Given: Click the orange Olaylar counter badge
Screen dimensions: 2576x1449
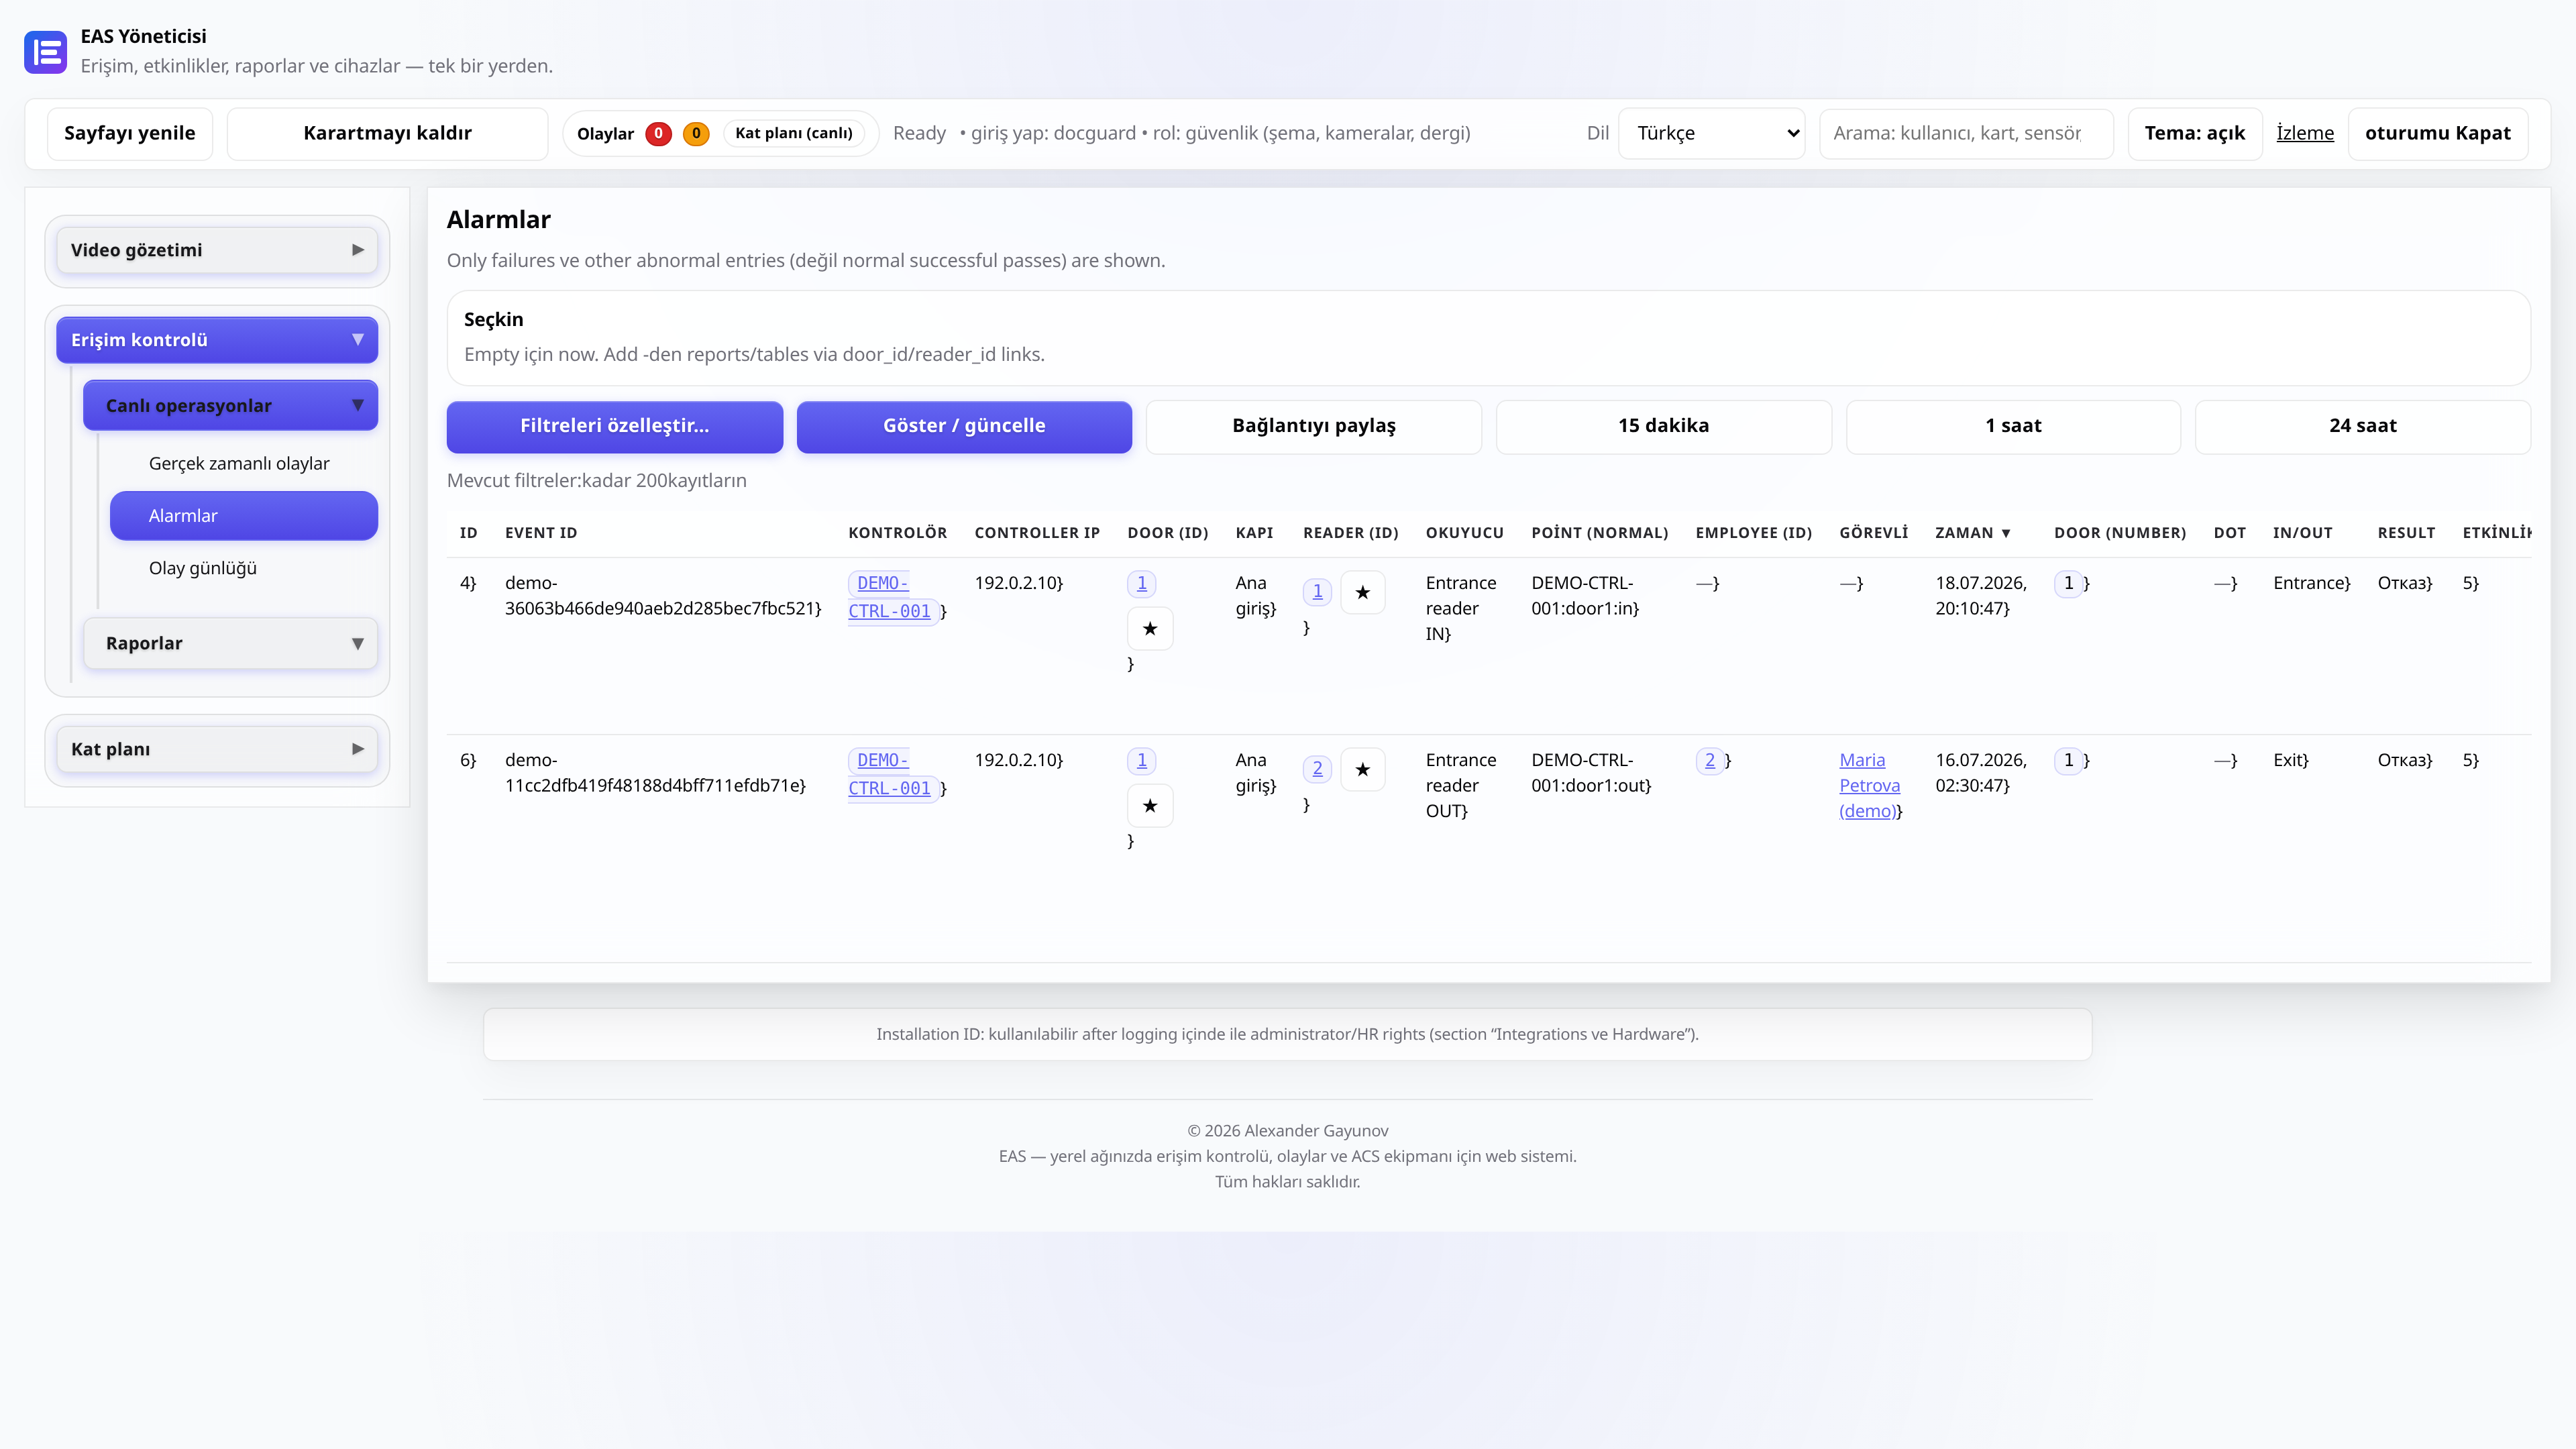Looking at the screenshot, I should (696, 133).
